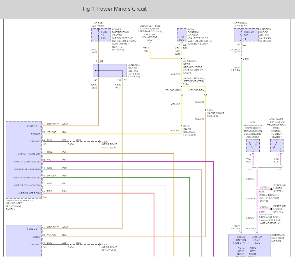
Task: Click the S328 splice label
Action: [x=262, y=192]
